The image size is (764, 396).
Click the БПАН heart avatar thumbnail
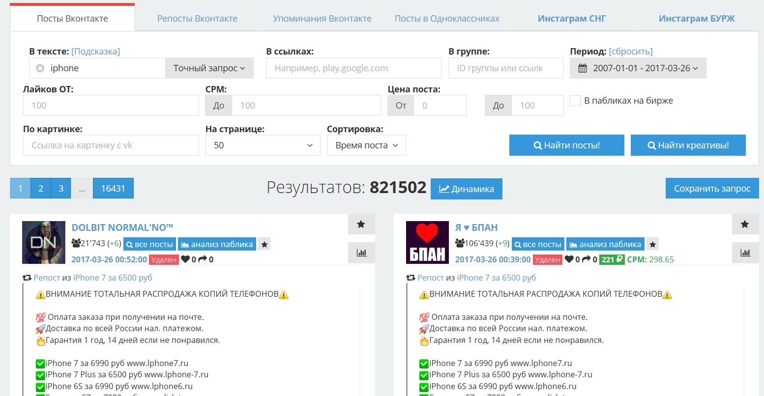pyautogui.click(x=427, y=242)
